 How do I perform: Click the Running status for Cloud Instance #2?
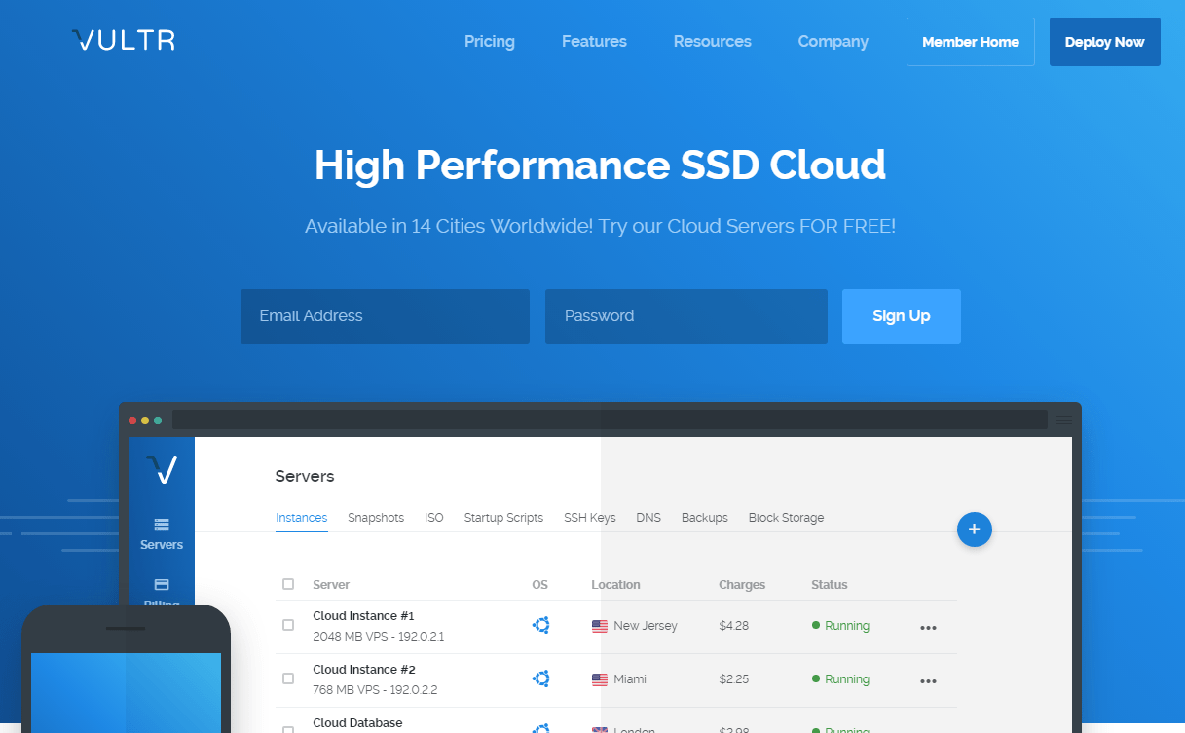pyautogui.click(x=847, y=679)
